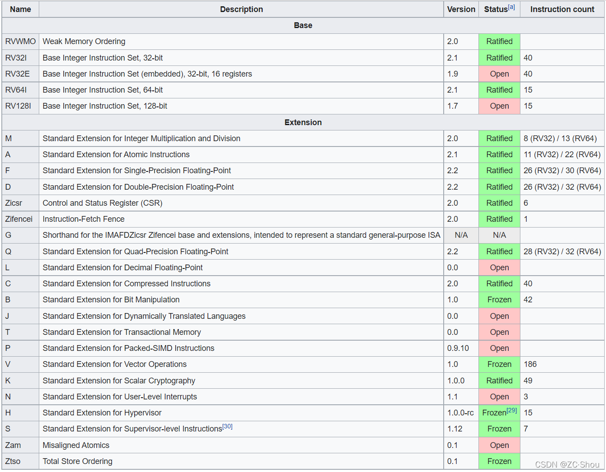Select the Decimal Floating-Point description
Viewport: 606px width, 472px height.
(123, 268)
